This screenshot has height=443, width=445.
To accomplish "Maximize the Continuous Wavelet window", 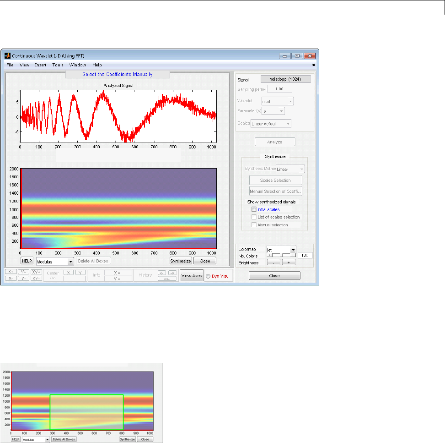I will tap(297, 56).
